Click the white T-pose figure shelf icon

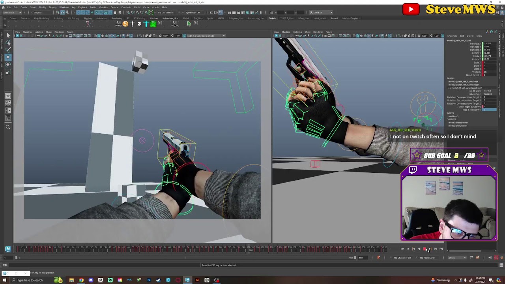coord(132,24)
